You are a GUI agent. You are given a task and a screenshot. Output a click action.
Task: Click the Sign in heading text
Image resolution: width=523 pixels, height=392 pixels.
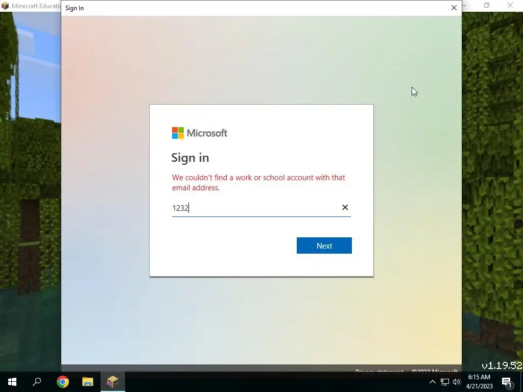click(190, 158)
